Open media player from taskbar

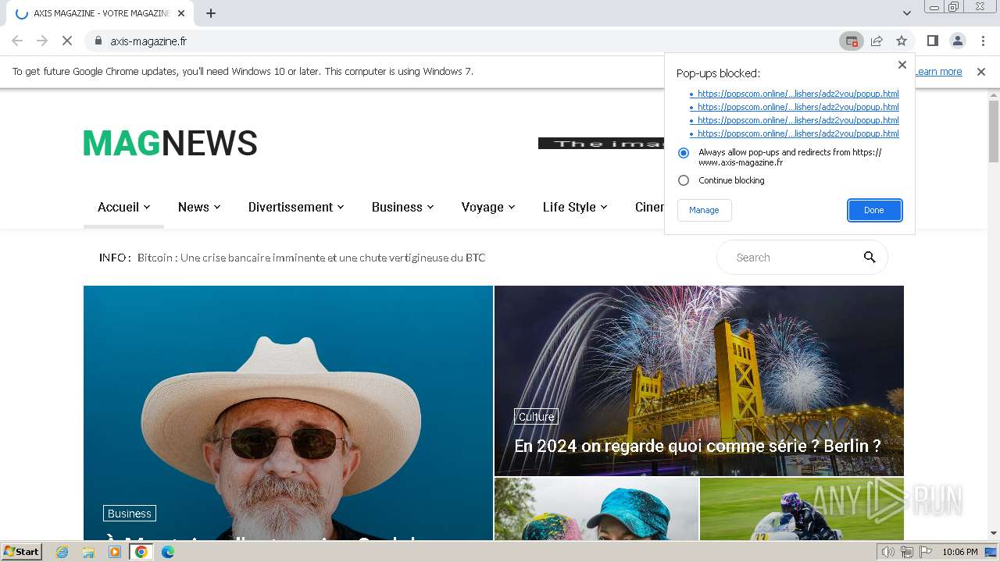(x=115, y=552)
